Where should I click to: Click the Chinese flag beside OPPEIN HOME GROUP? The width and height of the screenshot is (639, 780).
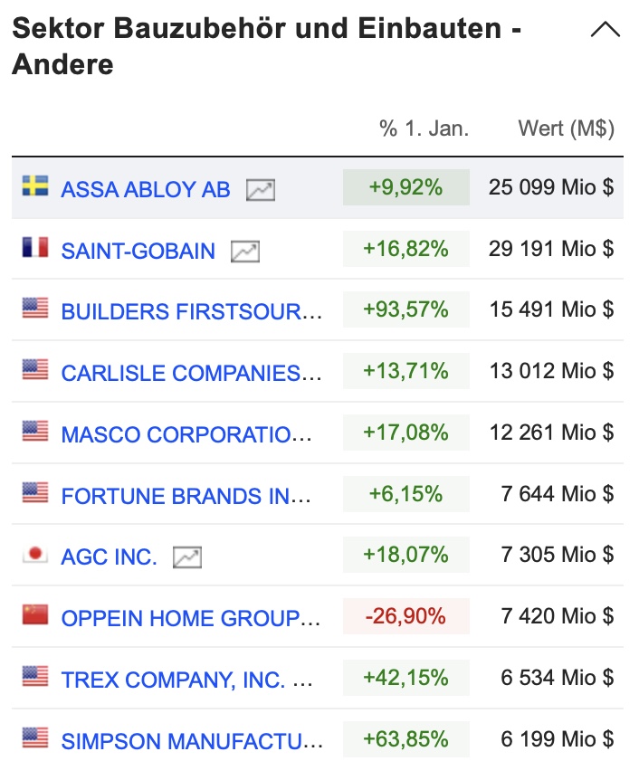35,615
